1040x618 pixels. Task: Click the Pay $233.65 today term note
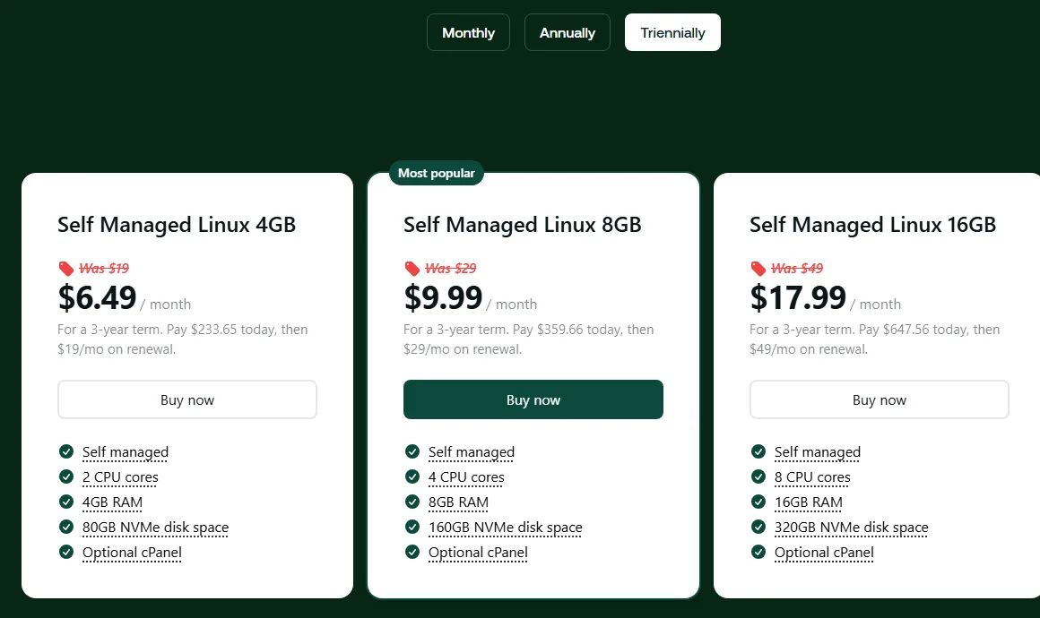(182, 339)
